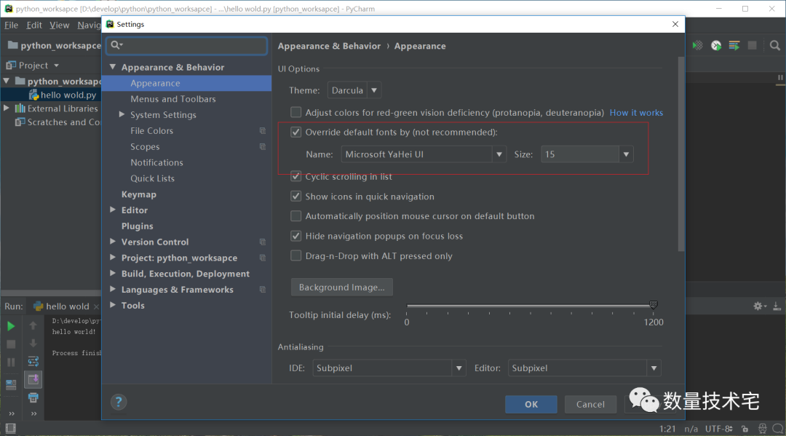This screenshot has width=786, height=436.
Task: Disable Override default fonts checkbox
Action: [296, 132]
